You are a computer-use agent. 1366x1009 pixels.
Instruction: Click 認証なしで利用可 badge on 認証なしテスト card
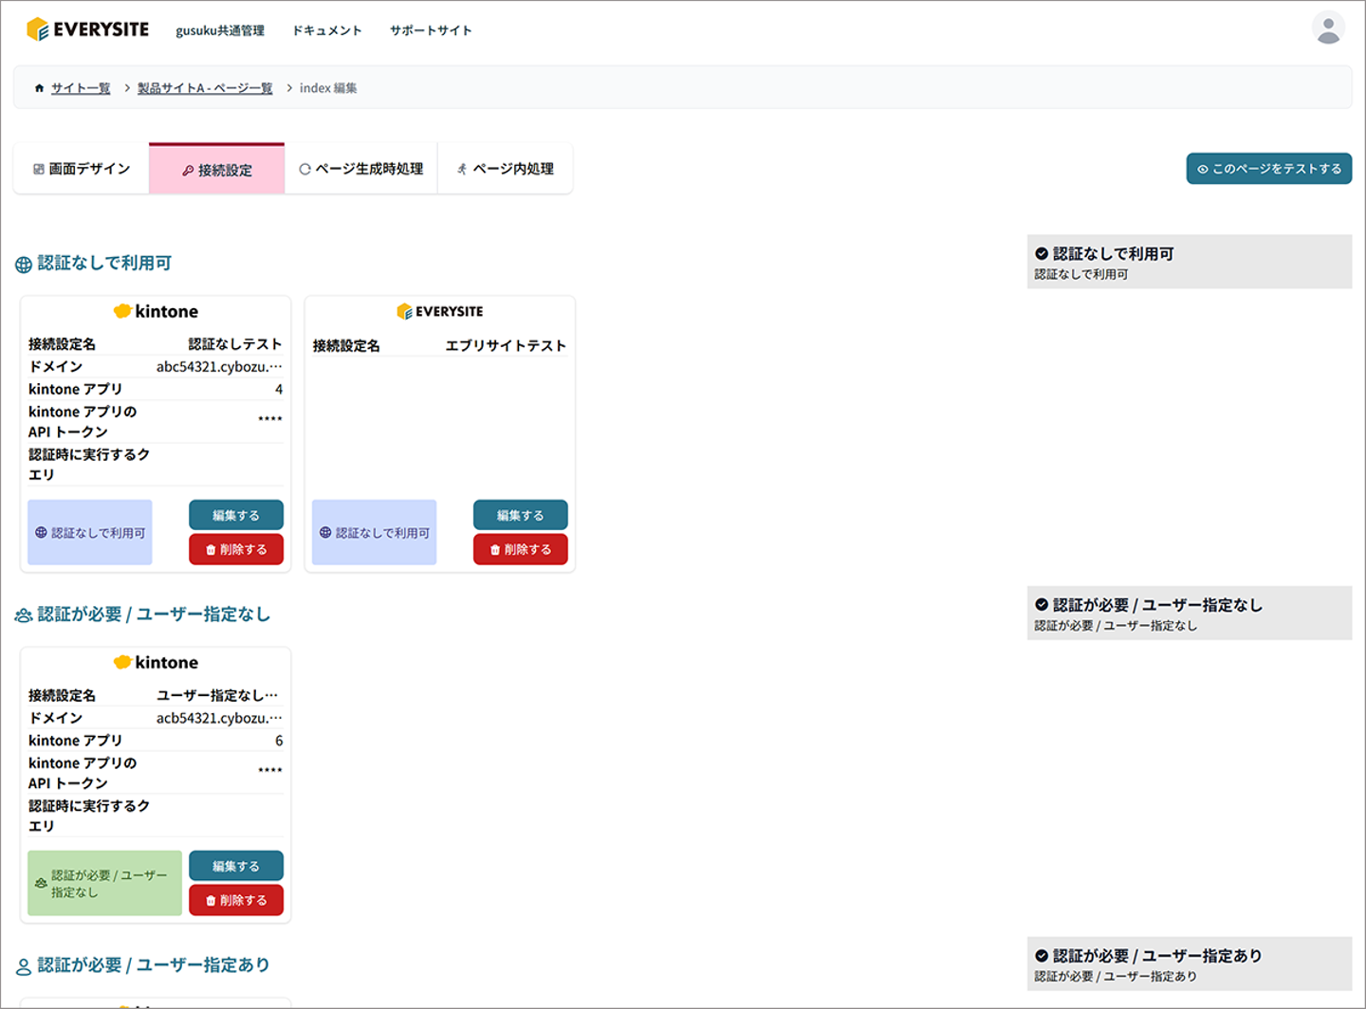click(90, 532)
